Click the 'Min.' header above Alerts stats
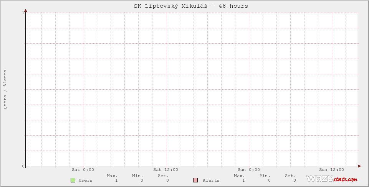The height and width of the screenshot is (187, 369). (265, 176)
